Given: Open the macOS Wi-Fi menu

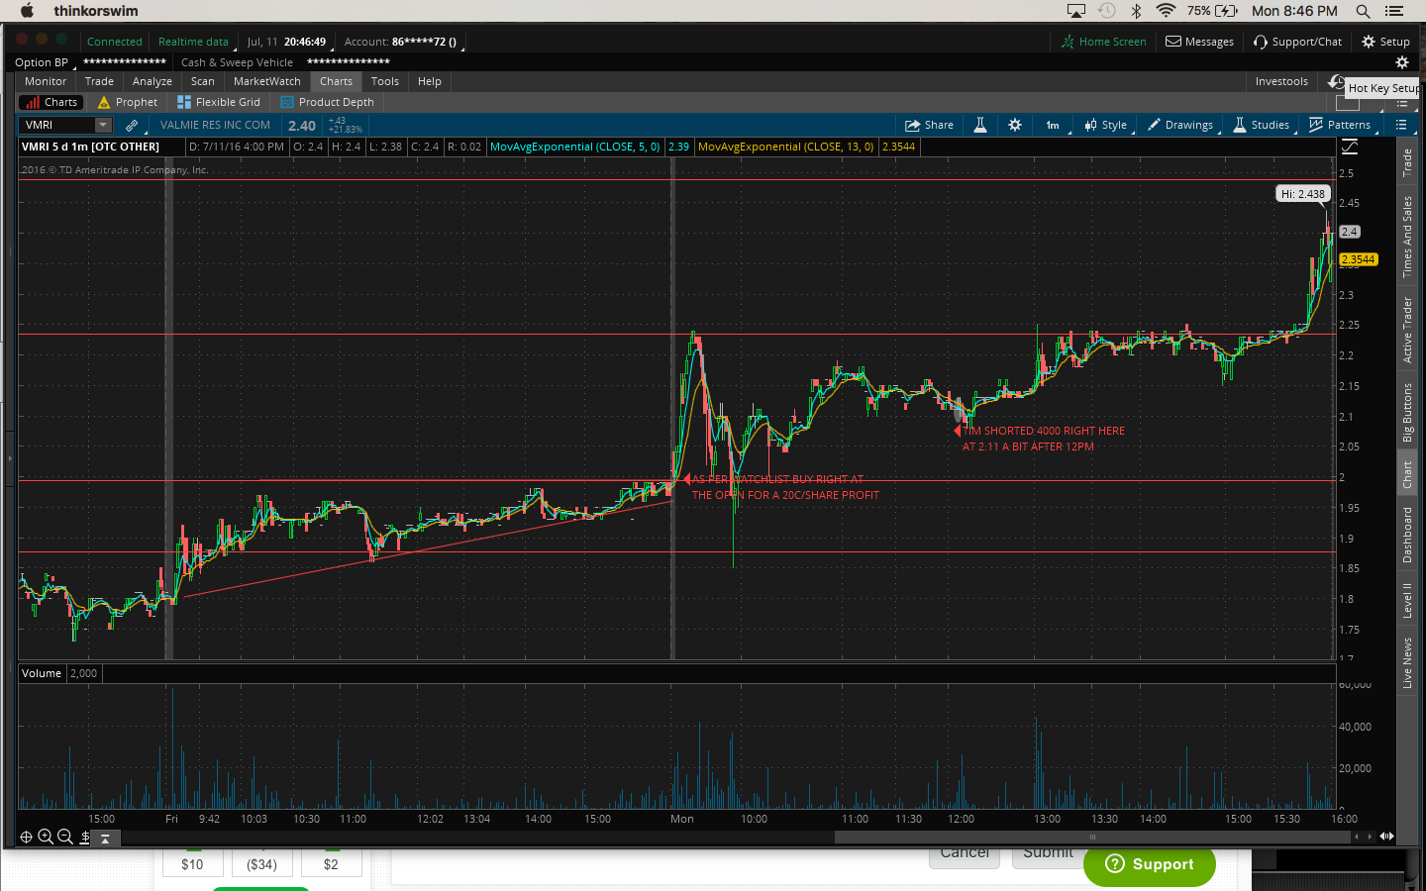Looking at the screenshot, I should click(x=1167, y=11).
